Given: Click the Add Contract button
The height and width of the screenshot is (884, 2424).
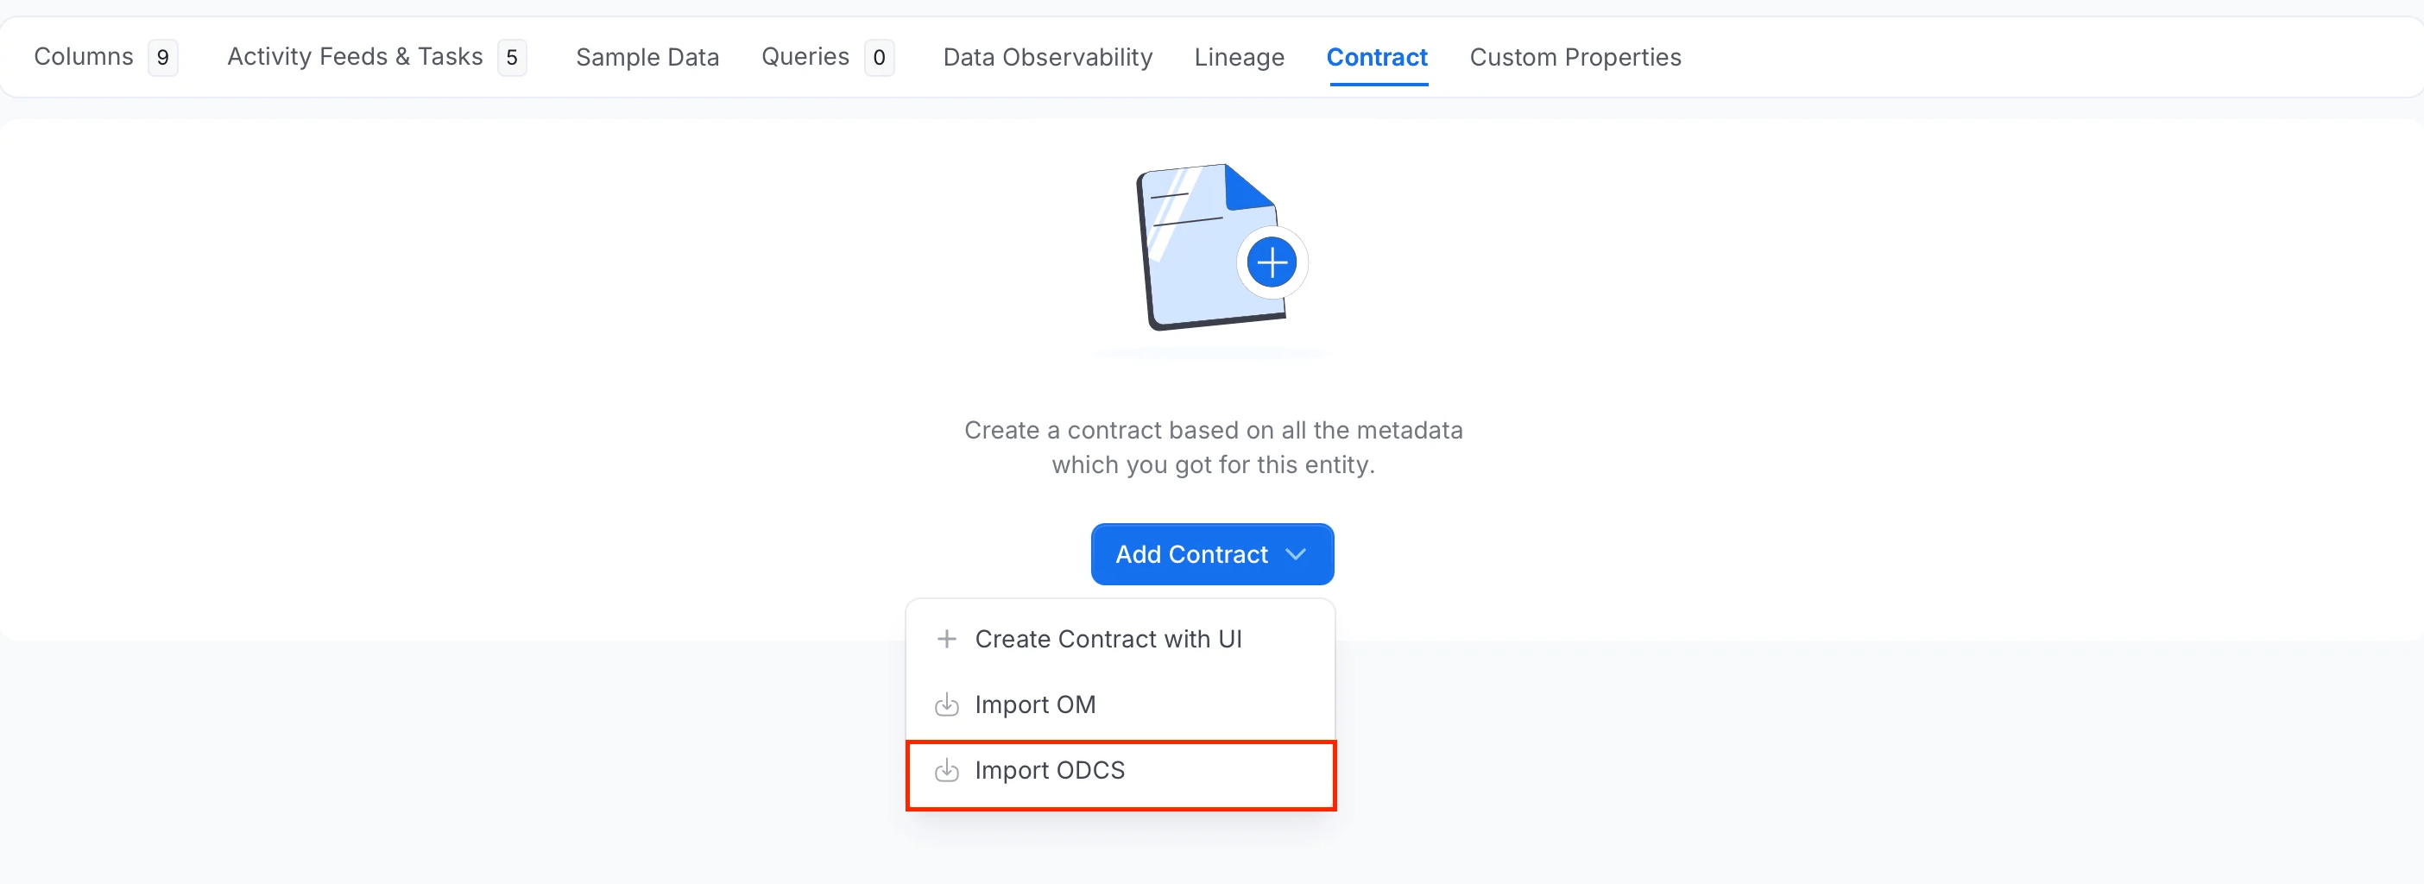Looking at the screenshot, I should coord(1212,554).
